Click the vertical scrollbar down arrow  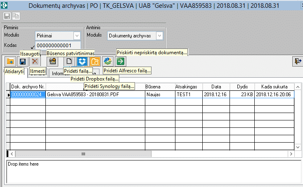click(299, 147)
